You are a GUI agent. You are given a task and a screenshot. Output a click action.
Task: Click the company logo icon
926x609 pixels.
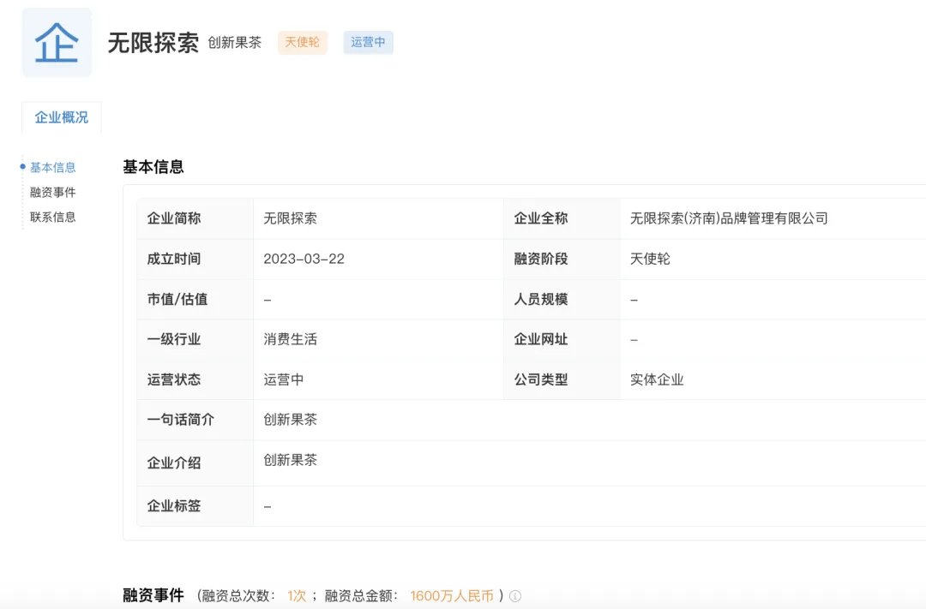point(57,43)
